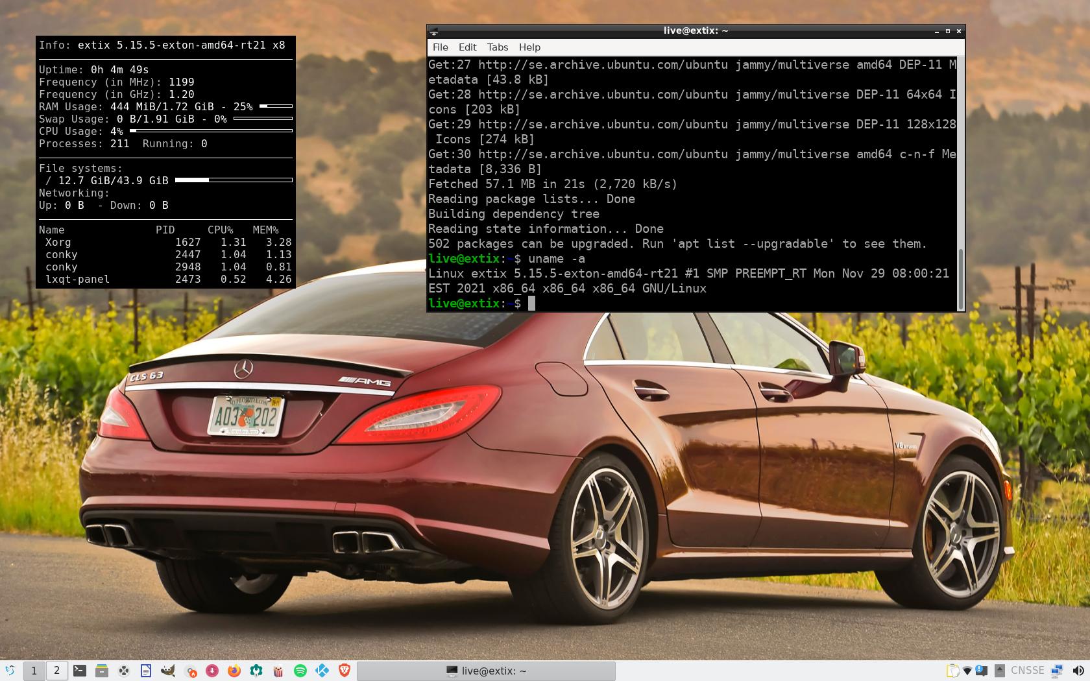Image resolution: width=1090 pixels, height=681 pixels.
Task: Launch LibreOffice Writer document icon
Action: click(146, 671)
